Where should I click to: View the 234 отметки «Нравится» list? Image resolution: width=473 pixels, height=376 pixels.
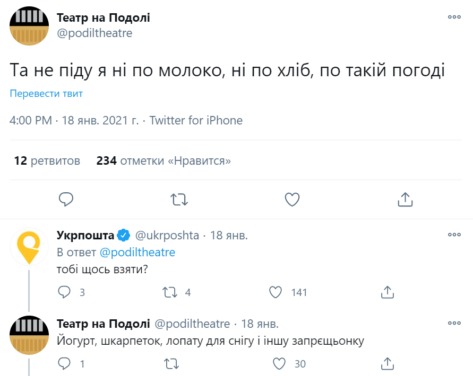(x=164, y=160)
